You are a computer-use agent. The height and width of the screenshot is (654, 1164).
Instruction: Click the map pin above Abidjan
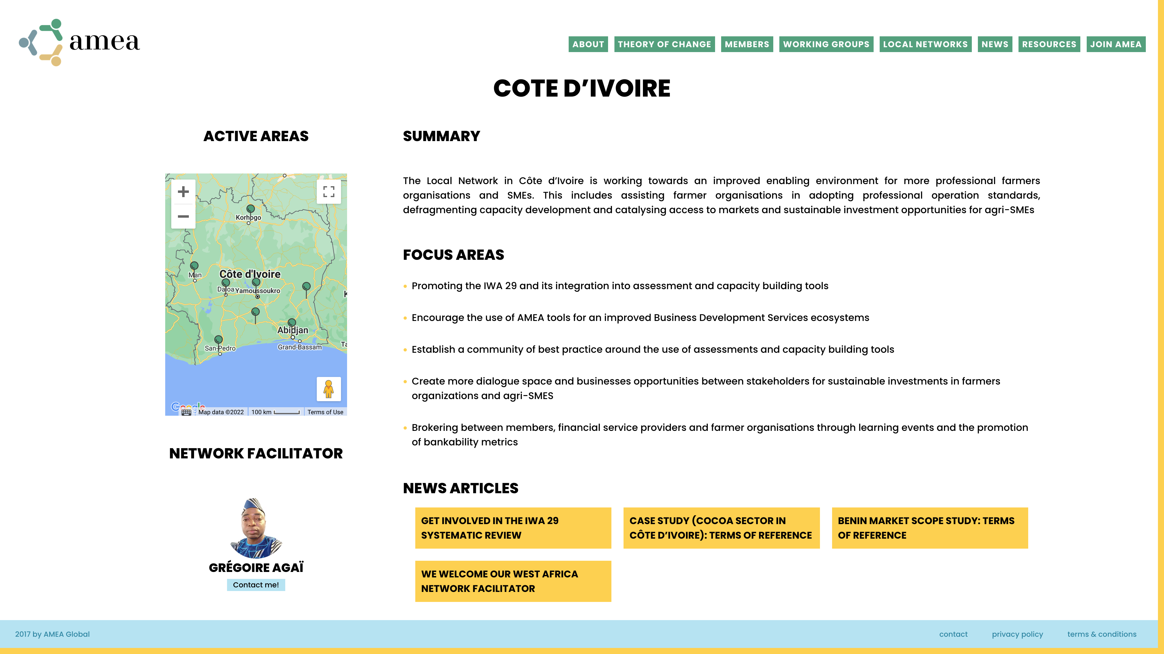click(292, 322)
